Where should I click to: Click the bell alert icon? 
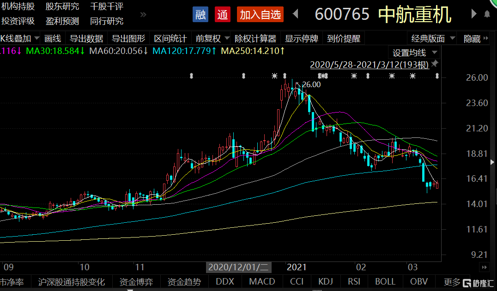pyautogui.click(x=487, y=14)
